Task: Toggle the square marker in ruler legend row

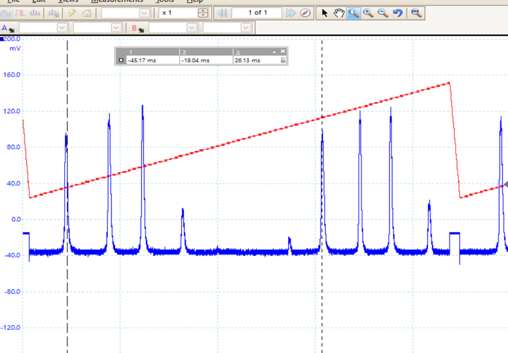Action: click(121, 60)
